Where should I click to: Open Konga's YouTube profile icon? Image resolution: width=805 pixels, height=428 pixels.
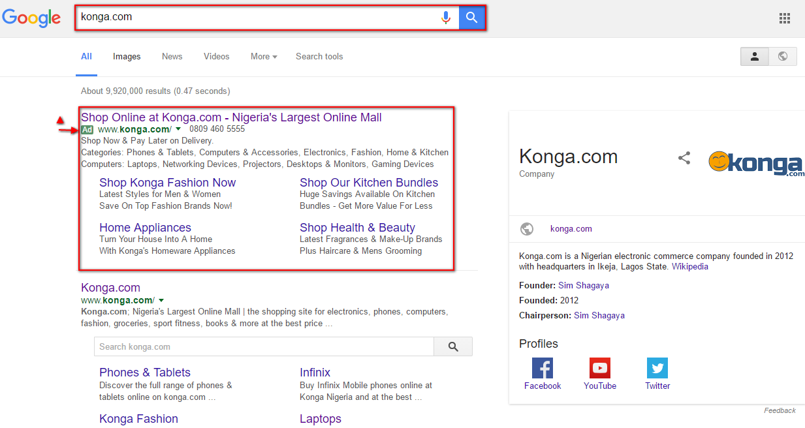click(600, 368)
